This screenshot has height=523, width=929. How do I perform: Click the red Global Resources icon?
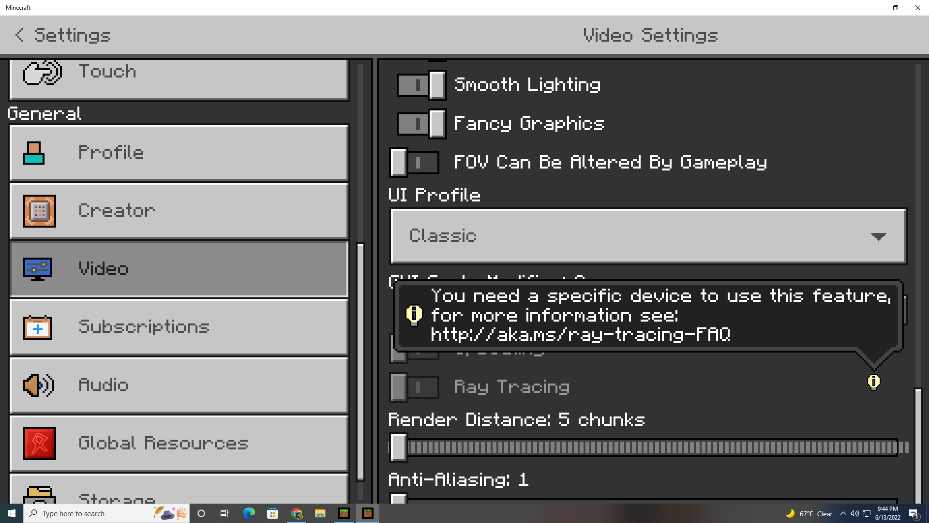coord(40,444)
